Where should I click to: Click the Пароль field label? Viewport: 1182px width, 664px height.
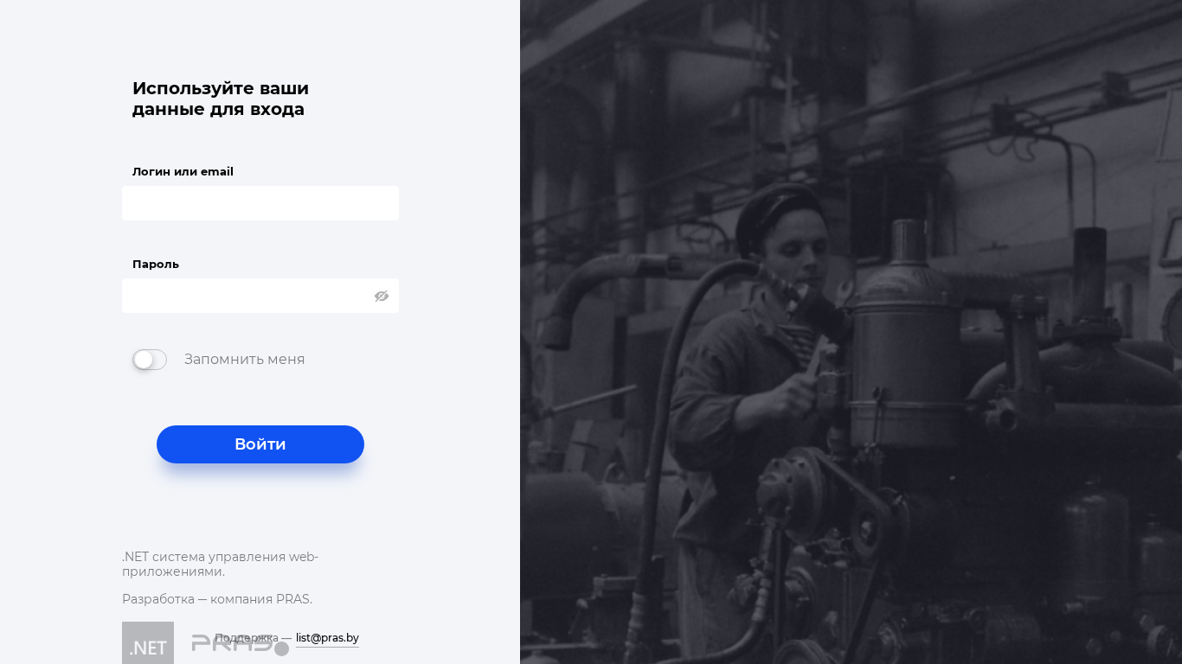pyautogui.click(x=156, y=264)
